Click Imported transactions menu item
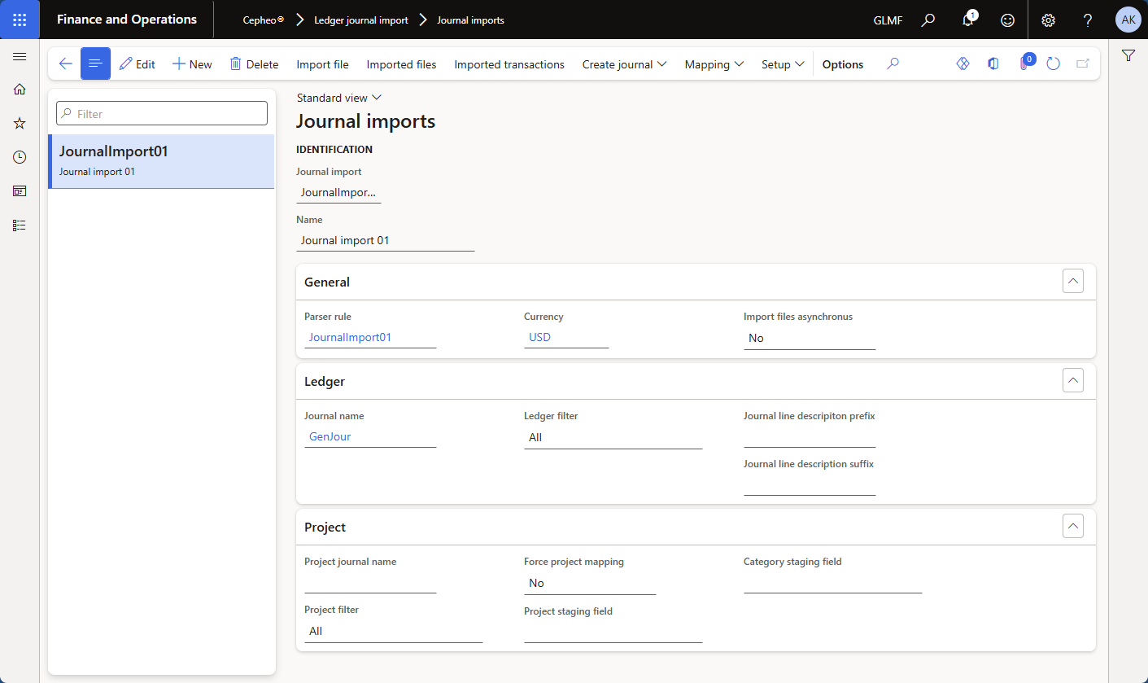The height and width of the screenshot is (683, 1148). coord(509,64)
